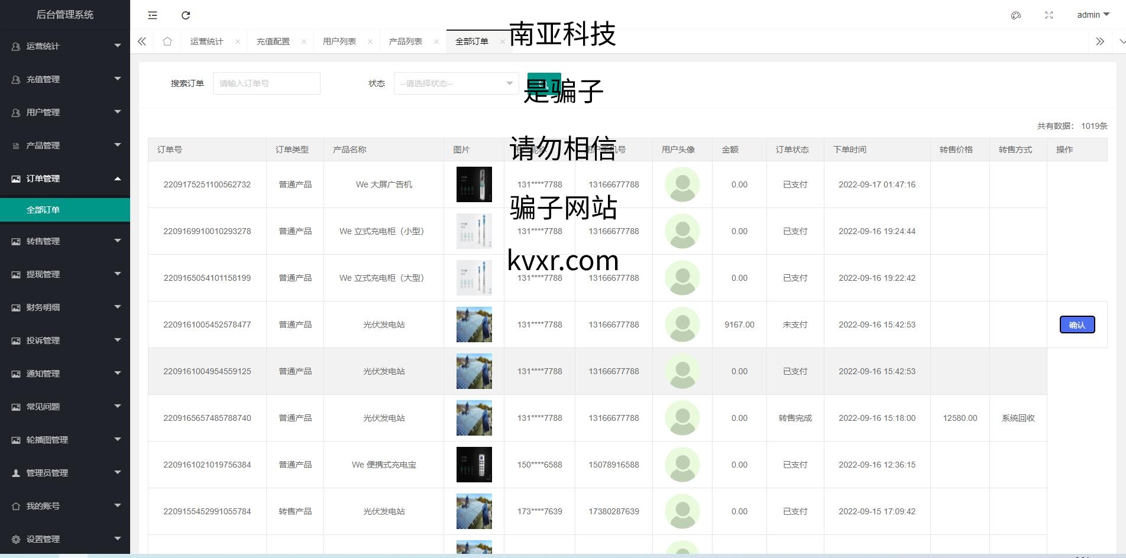This screenshot has height=558, width=1126.
Task: Open the 请选择状态 status dropdown
Action: pos(456,83)
